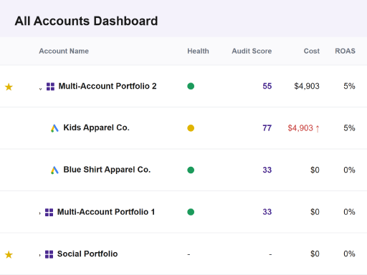Image resolution: width=367 pixels, height=275 pixels.
Task: Click the $4,903 cost of Multi-Account Portfolio 2
Action: coord(307,86)
